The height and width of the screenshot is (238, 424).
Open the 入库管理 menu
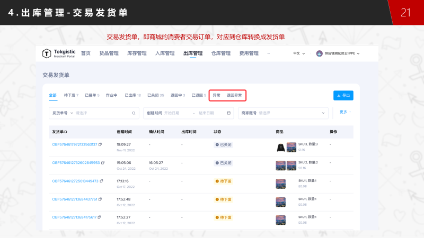pos(165,53)
